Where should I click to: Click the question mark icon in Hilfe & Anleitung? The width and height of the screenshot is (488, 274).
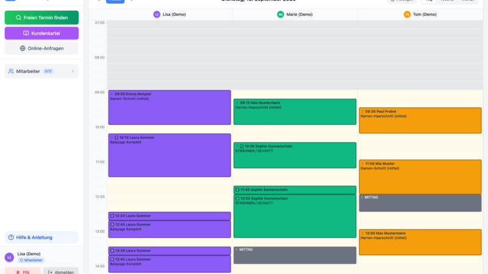point(11,237)
